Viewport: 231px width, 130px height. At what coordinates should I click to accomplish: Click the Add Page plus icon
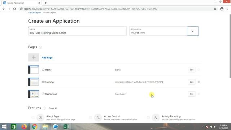tap(34, 57)
